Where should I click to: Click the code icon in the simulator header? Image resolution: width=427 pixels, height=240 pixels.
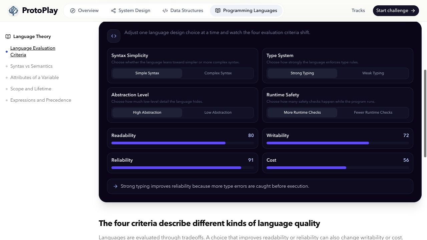point(114,36)
